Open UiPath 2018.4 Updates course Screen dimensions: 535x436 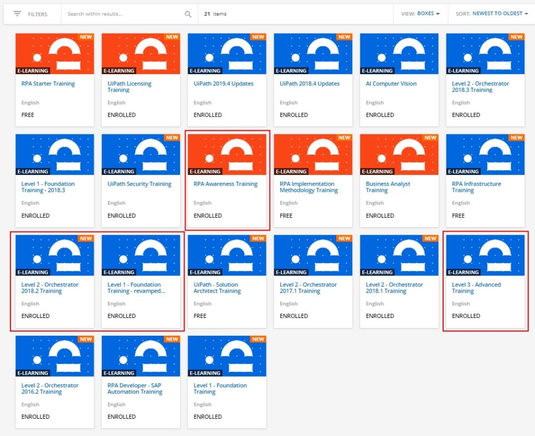(310, 84)
